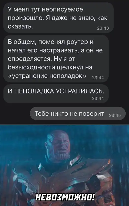
Task: Click the word "безысходности"
Action: pos(32,67)
